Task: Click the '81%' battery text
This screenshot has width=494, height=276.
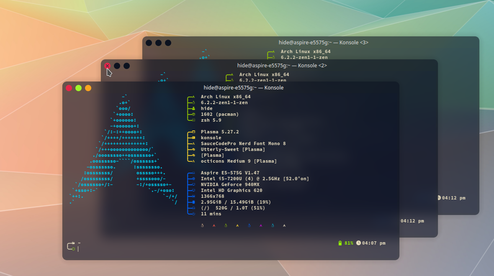Action: tap(349, 243)
